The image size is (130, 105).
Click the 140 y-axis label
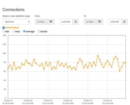point(4,35)
